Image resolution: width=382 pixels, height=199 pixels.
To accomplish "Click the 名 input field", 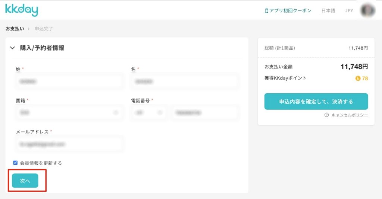I will [x=185, y=81].
